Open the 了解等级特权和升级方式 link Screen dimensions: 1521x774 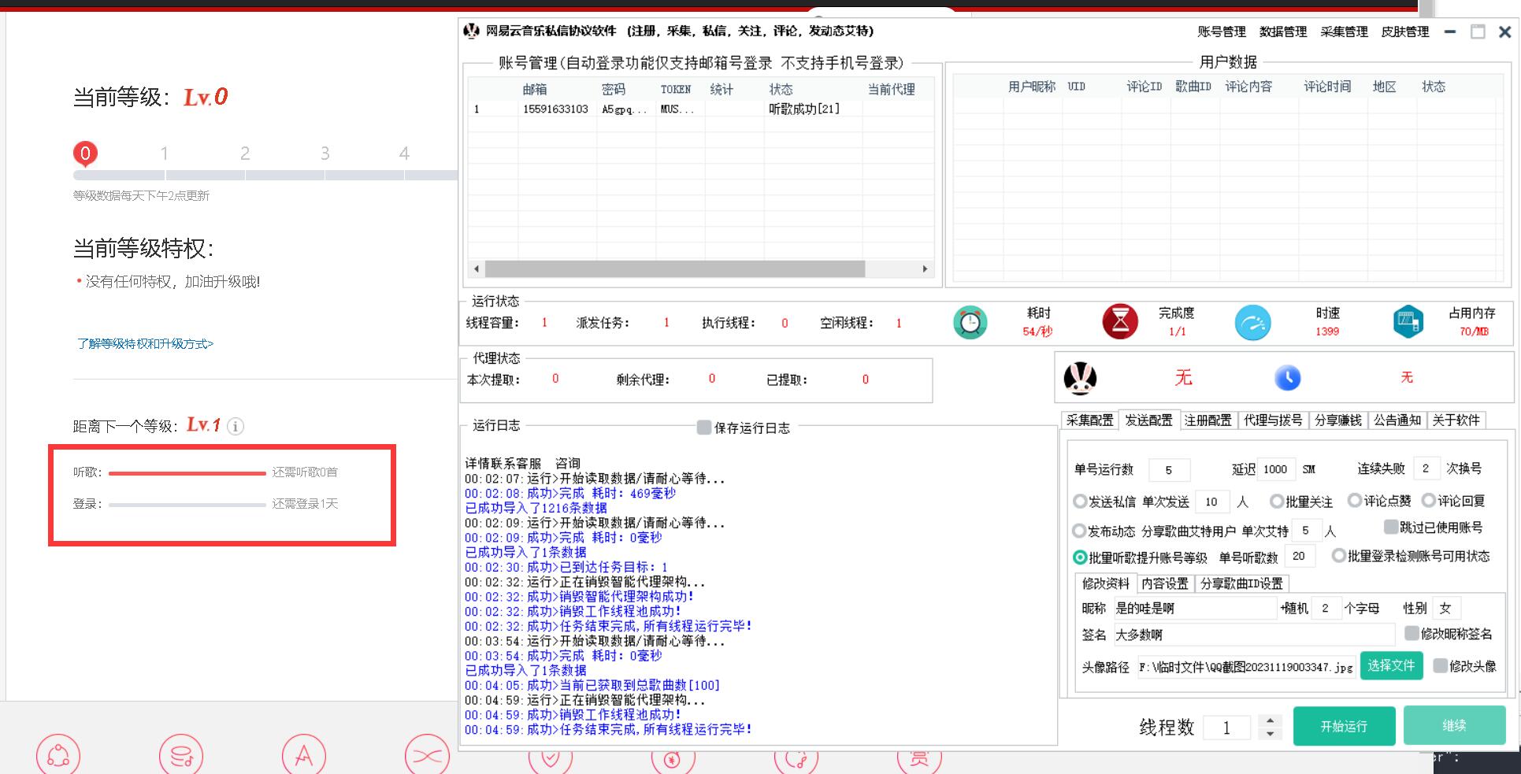point(145,344)
